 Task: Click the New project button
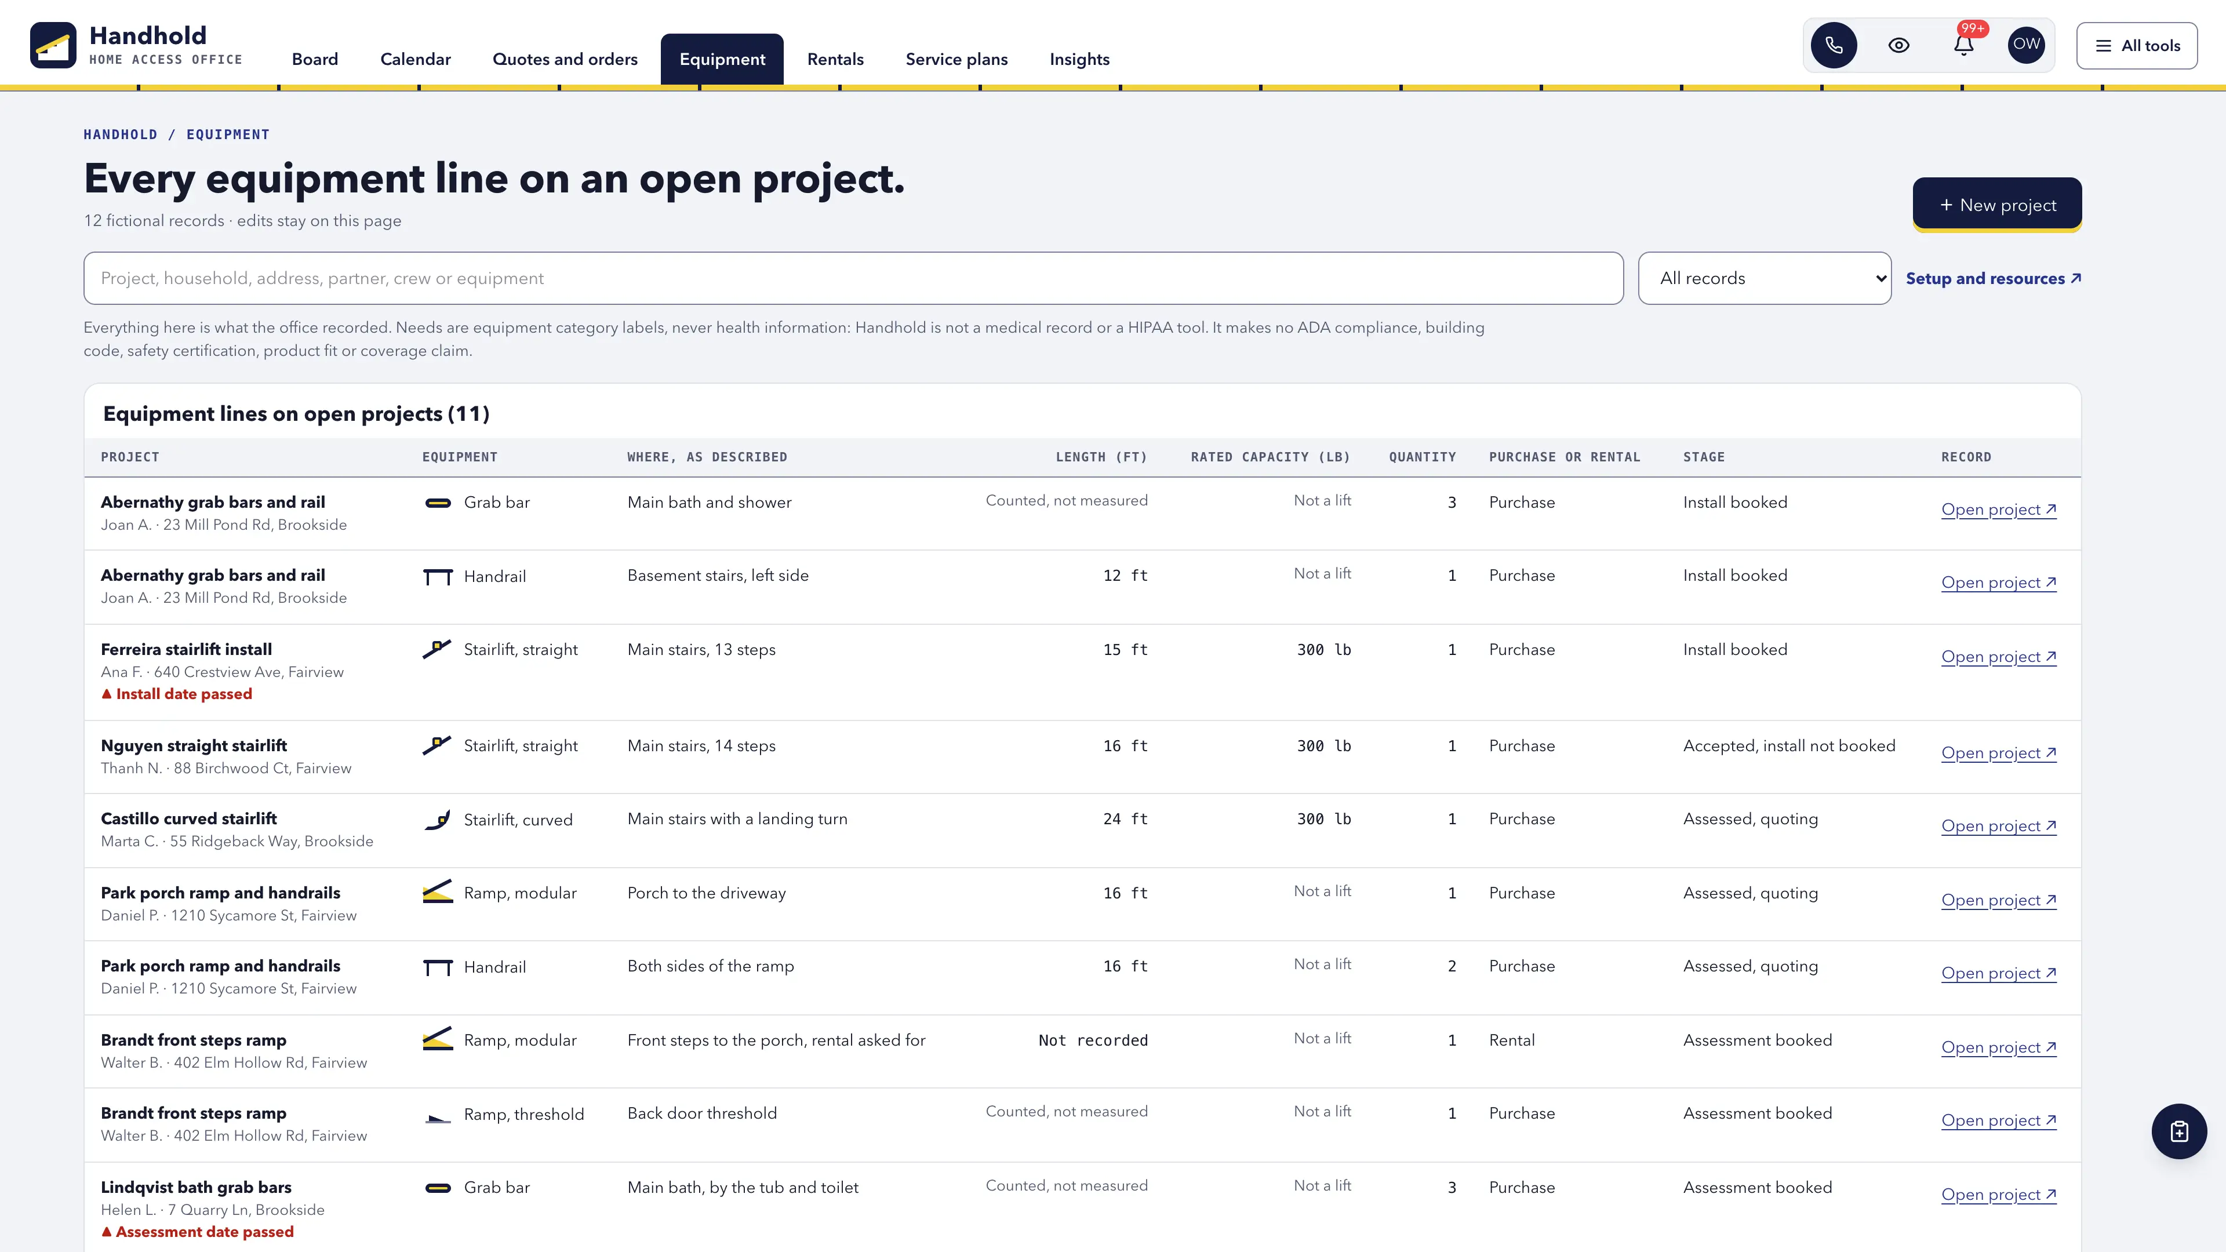pos(1997,205)
